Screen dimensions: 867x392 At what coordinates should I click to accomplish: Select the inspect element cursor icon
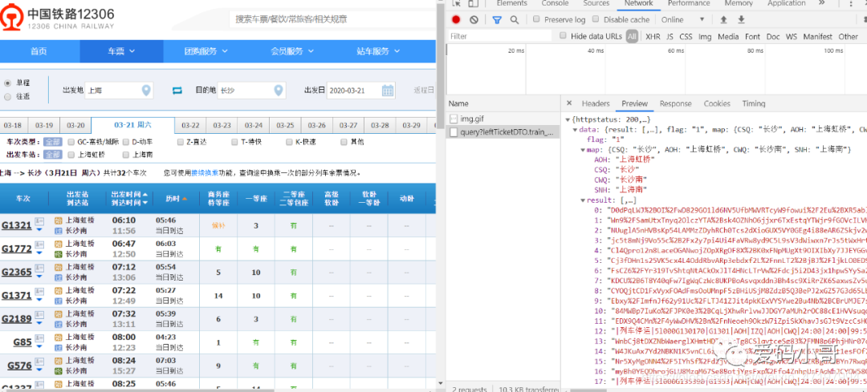coord(457,3)
